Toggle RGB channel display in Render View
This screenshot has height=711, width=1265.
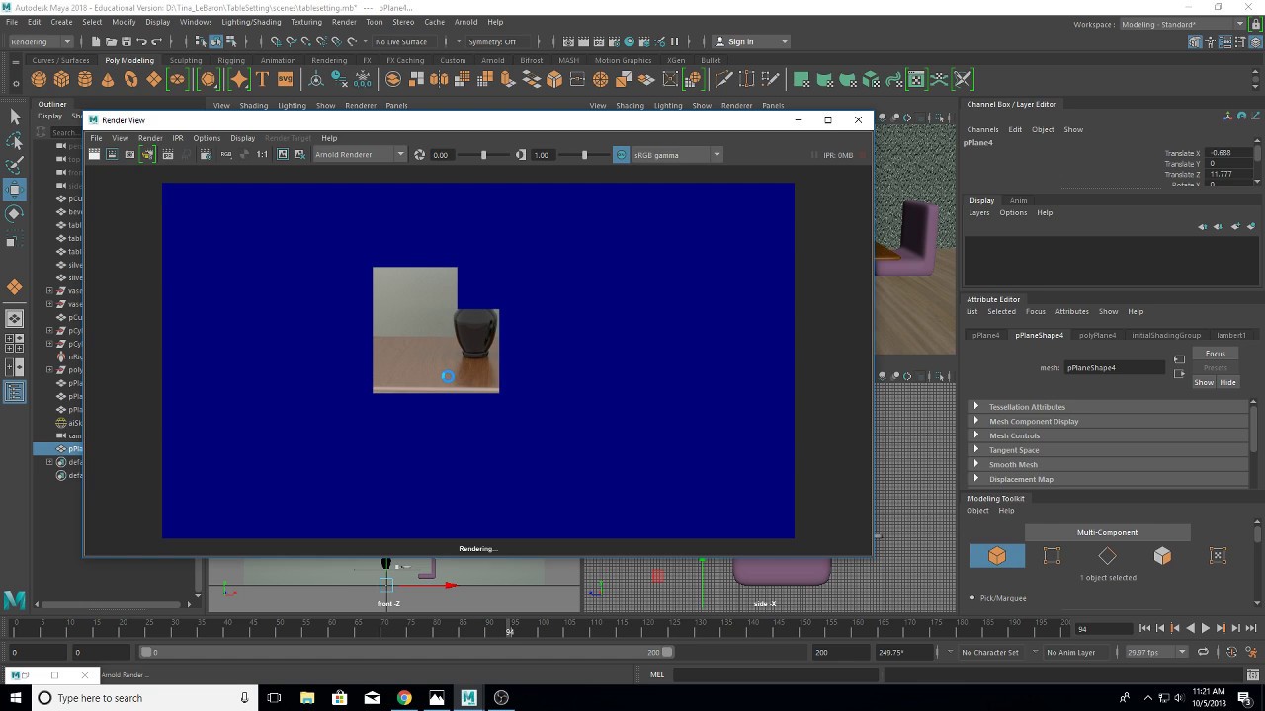tap(226, 154)
